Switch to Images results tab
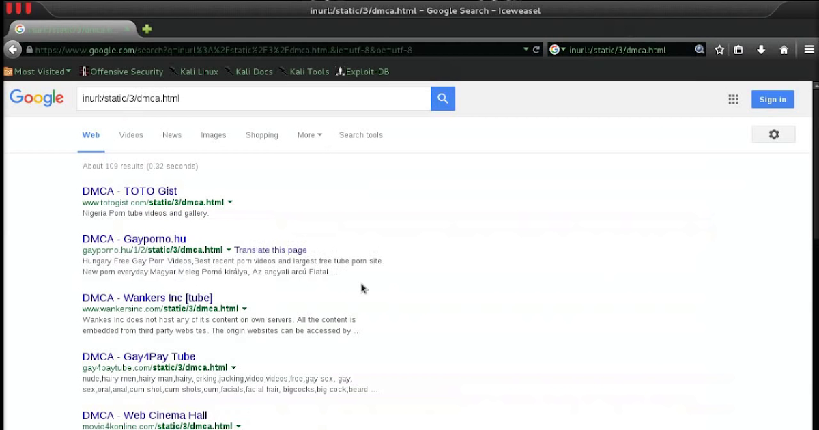 point(214,135)
